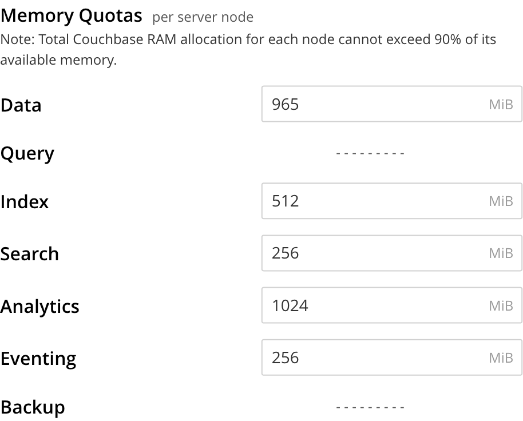Click the Backup row label
The height and width of the screenshot is (421, 523).
point(33,407)
